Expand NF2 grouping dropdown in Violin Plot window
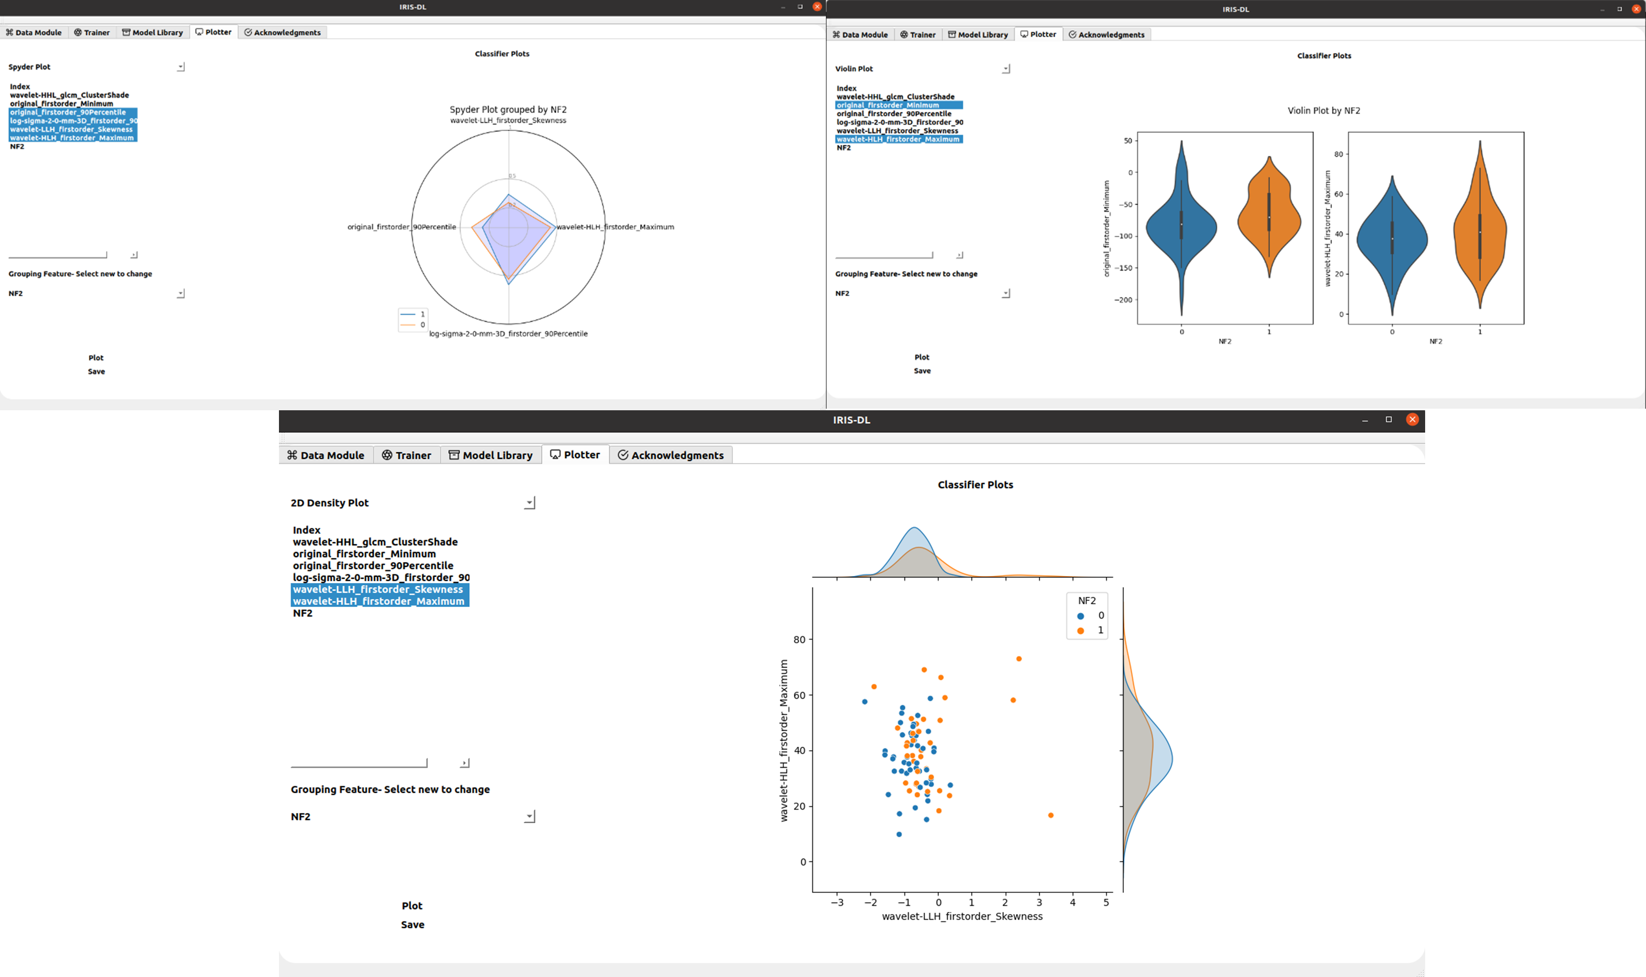 [1005, 294]
